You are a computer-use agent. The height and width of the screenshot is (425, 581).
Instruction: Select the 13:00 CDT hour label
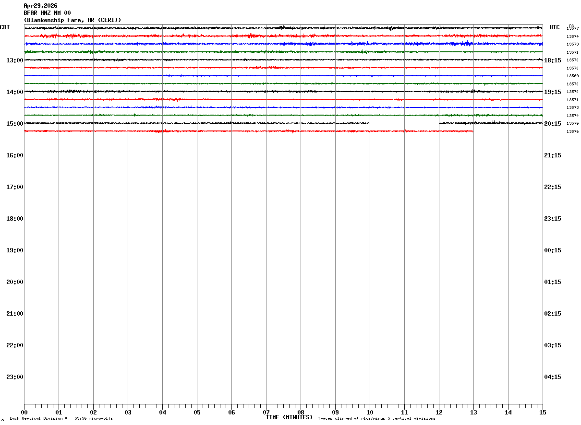click(15, 60)
